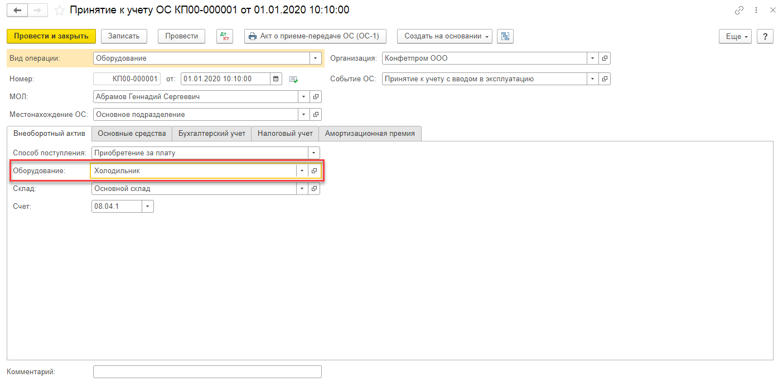783x382 pixels.
Task: Open the Организация record with its open button
Action: click(605, 58)
